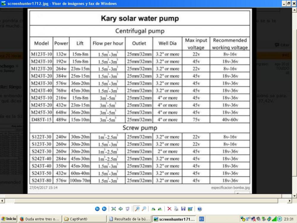Click the dimmed 'Citar' link in the image

pyautogui.click(x=282, y=45)
